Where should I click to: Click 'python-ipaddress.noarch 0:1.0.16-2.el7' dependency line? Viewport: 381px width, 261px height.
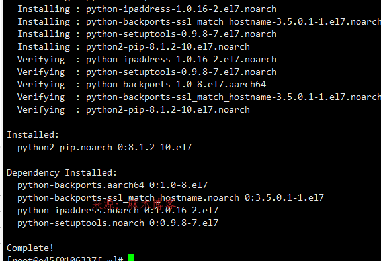[118, 211]
